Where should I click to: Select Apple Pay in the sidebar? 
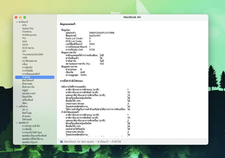point(28,28)
